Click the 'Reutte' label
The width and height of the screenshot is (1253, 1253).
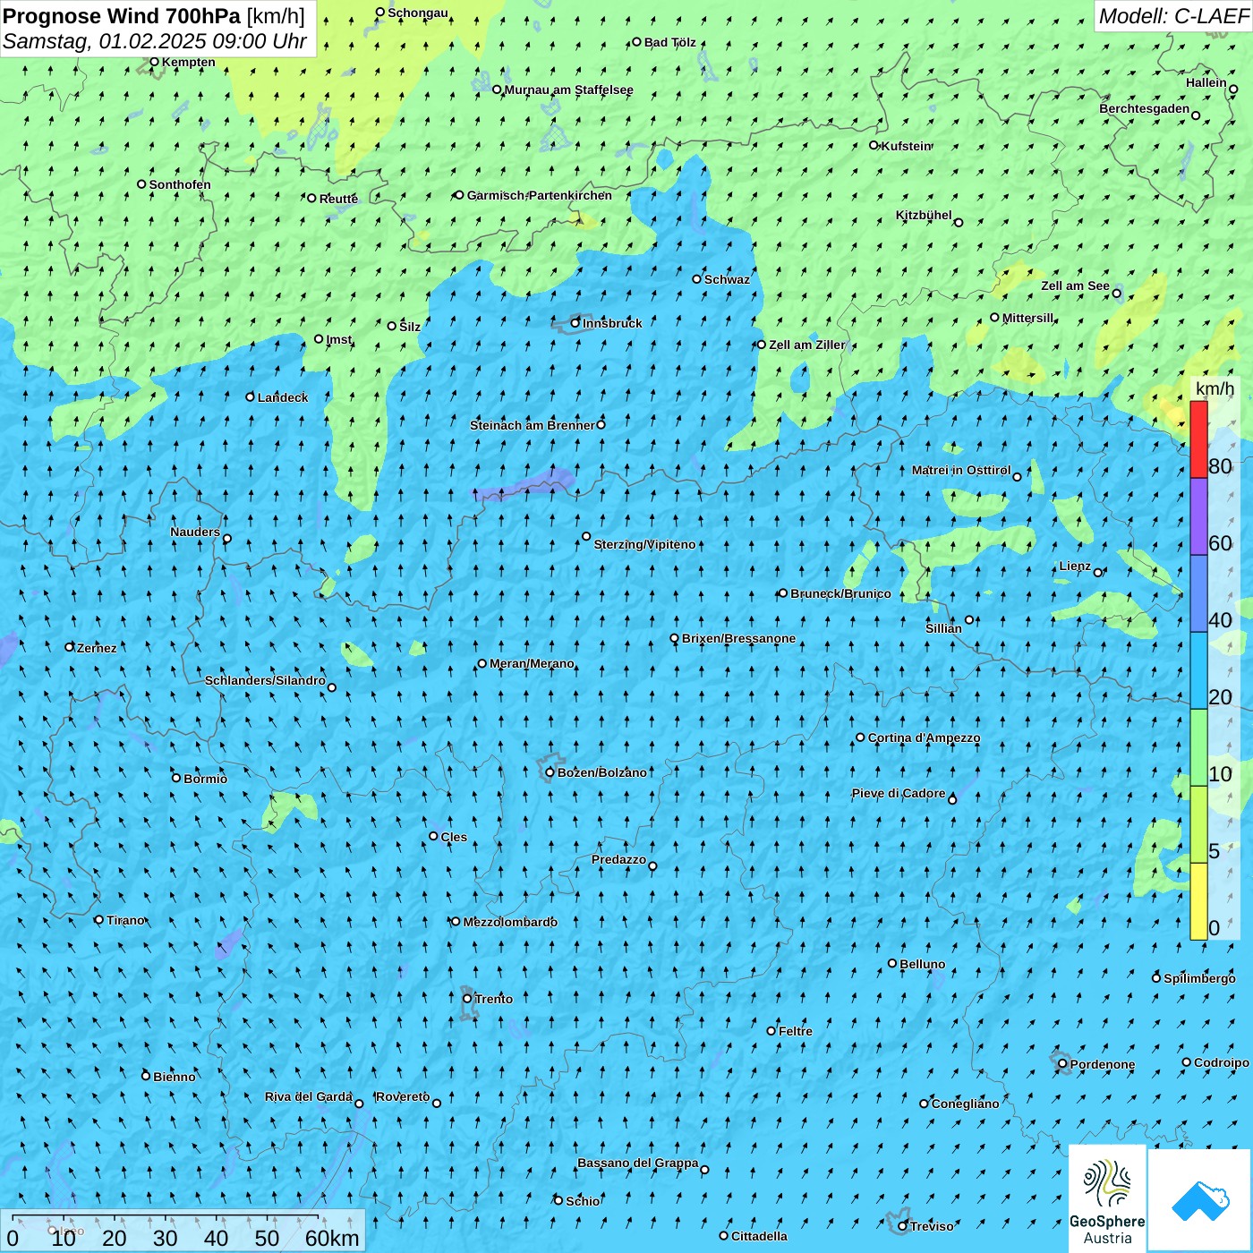pyautogui.click(x=338, y=199)
